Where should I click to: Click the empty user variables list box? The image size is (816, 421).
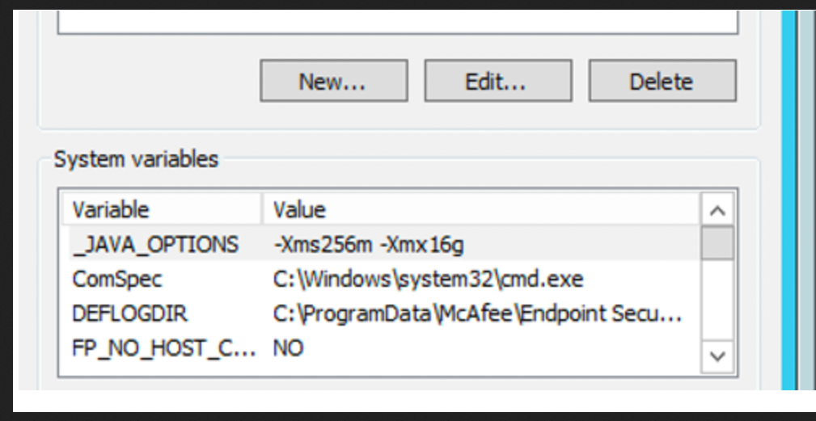[x=398, y=22]
